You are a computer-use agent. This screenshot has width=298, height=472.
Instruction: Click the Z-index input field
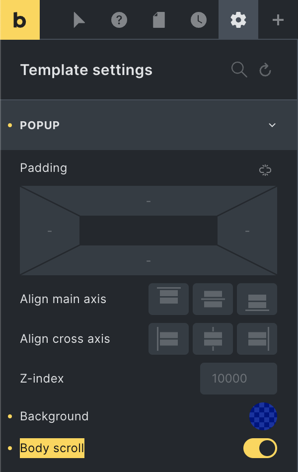(239, 379)
